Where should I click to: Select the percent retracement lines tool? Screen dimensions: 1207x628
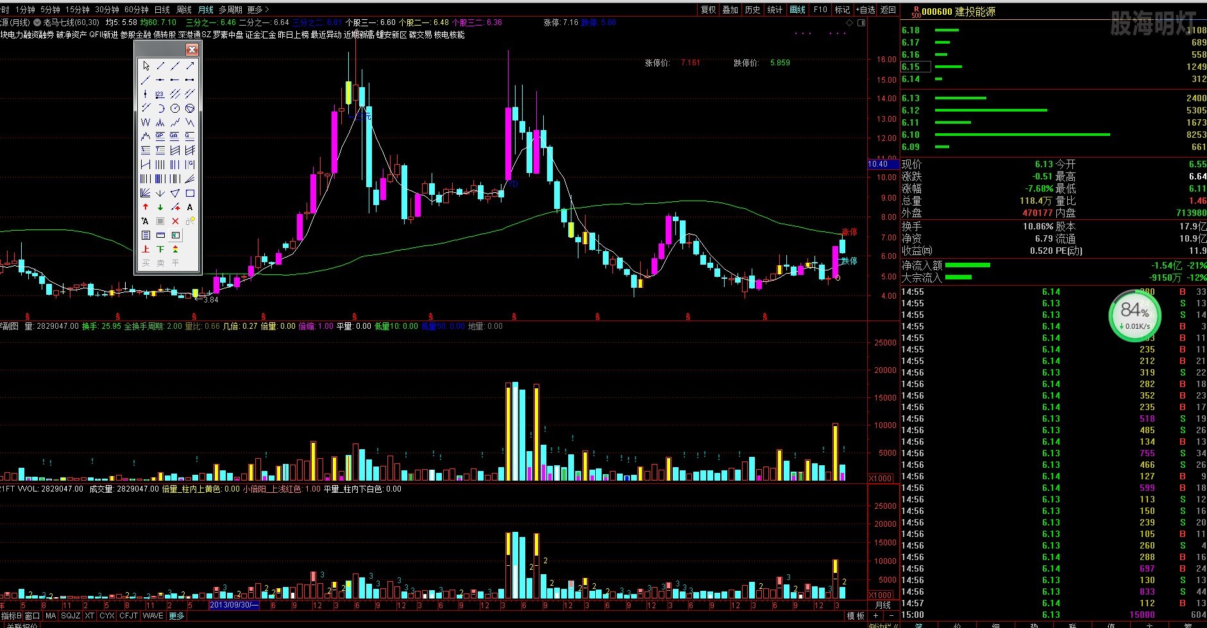pos(146,150)
